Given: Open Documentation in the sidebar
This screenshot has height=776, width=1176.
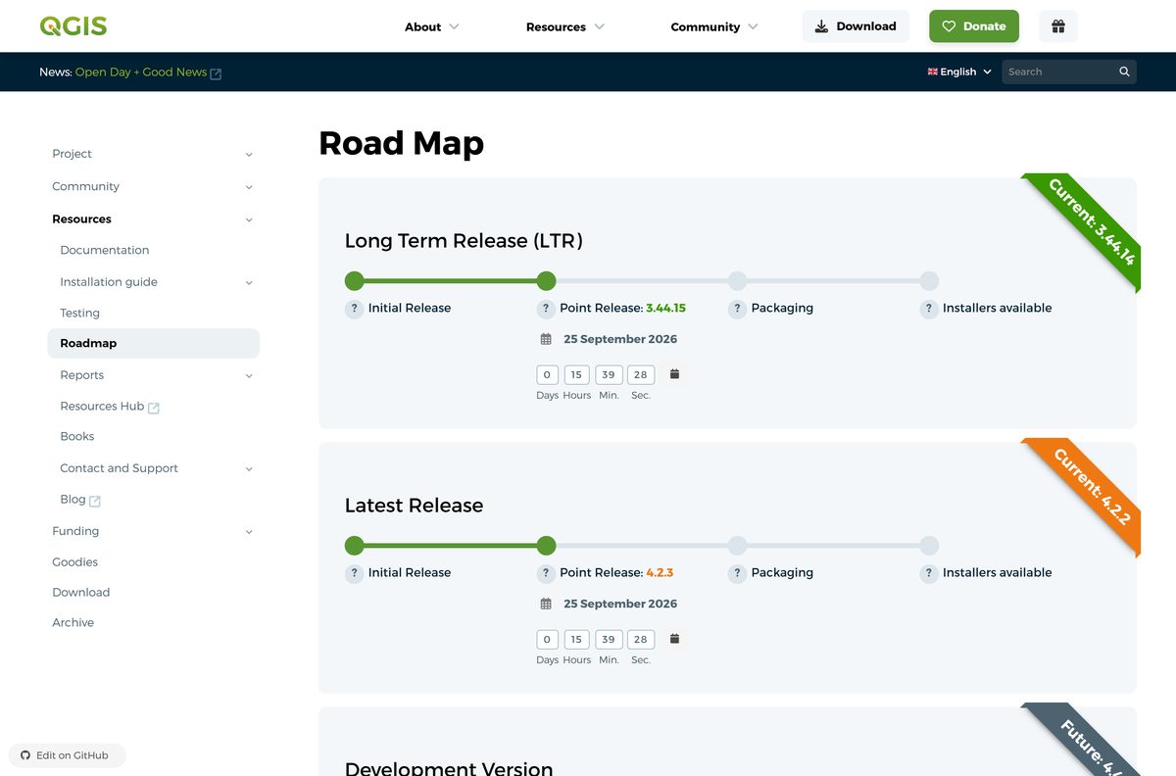Looking at the screenshot, I should click(105, 251).
